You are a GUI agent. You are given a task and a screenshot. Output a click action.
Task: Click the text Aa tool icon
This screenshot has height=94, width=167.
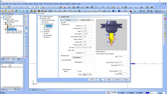pos(87,7)
